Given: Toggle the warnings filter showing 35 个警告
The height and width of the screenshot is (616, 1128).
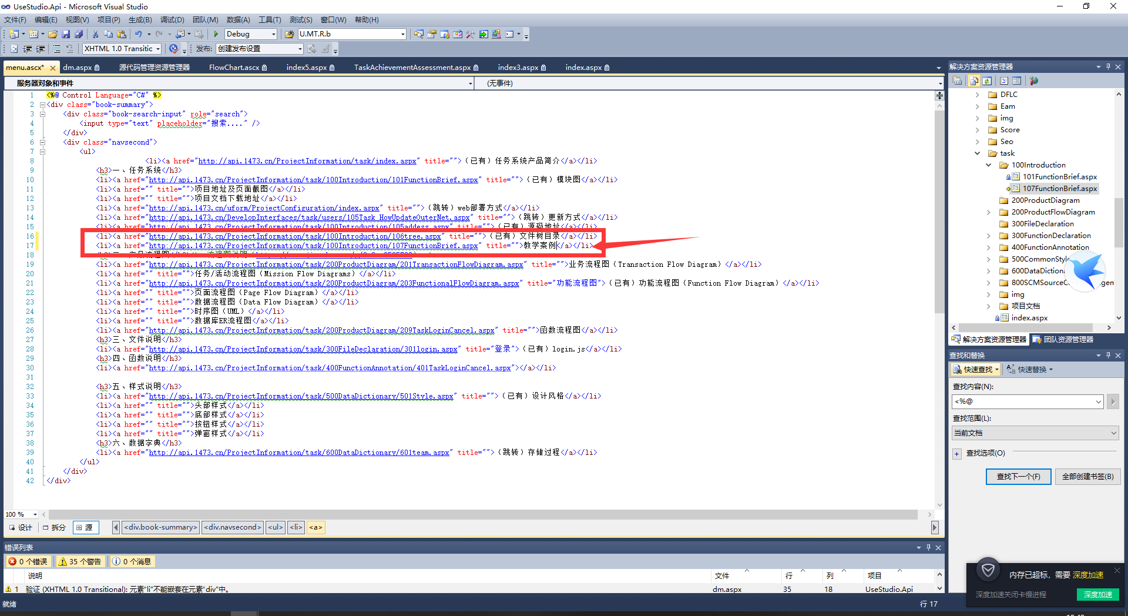Looking at the screenshot, I should coord(80,561).
